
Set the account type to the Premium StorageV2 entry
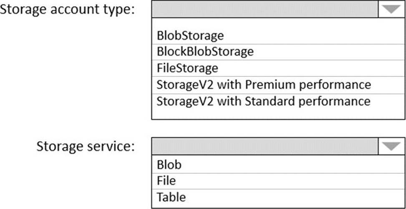[264, 85]
